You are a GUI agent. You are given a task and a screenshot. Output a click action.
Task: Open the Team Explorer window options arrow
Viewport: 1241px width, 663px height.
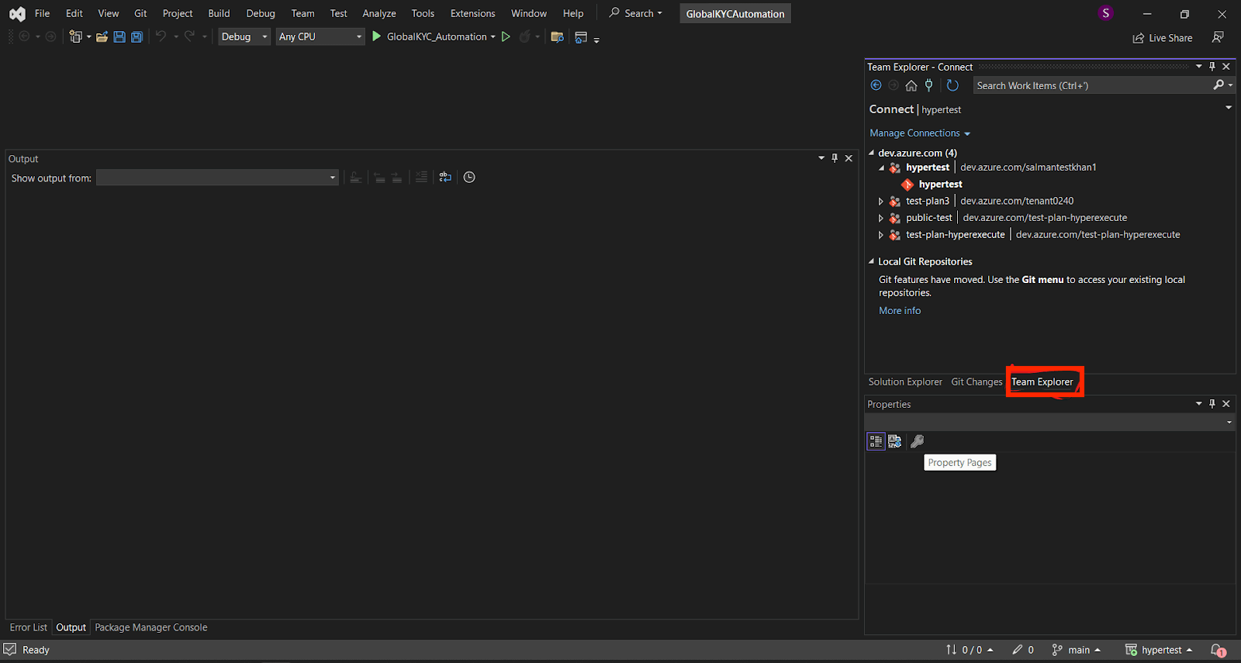(1199, 67)
